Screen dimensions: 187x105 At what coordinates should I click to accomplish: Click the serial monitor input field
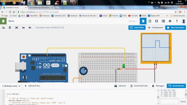pyautogui.click(x=169, y=101)
